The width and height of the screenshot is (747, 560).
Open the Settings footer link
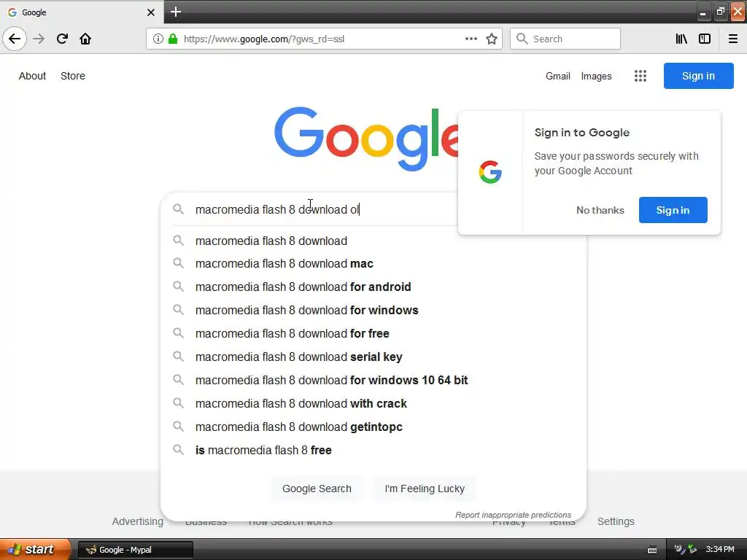616,521
